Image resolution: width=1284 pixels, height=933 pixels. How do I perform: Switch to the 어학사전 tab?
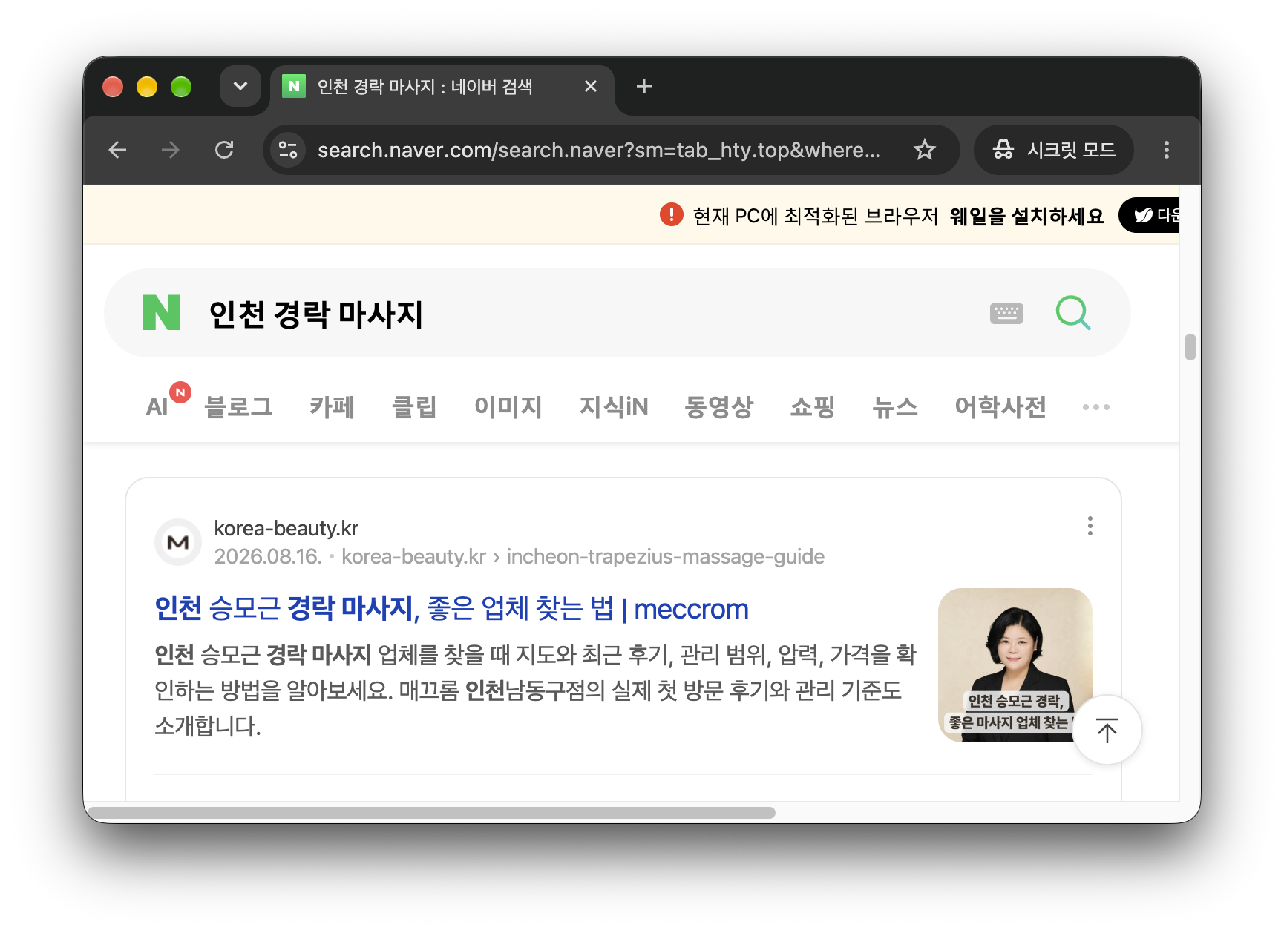pos(1000,406)
